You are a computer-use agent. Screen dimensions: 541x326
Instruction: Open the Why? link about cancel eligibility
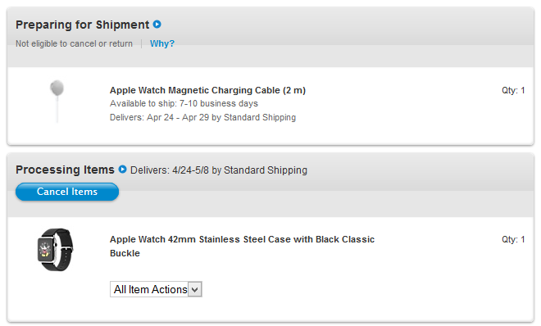pyautogui.click(x=161, y=43)
